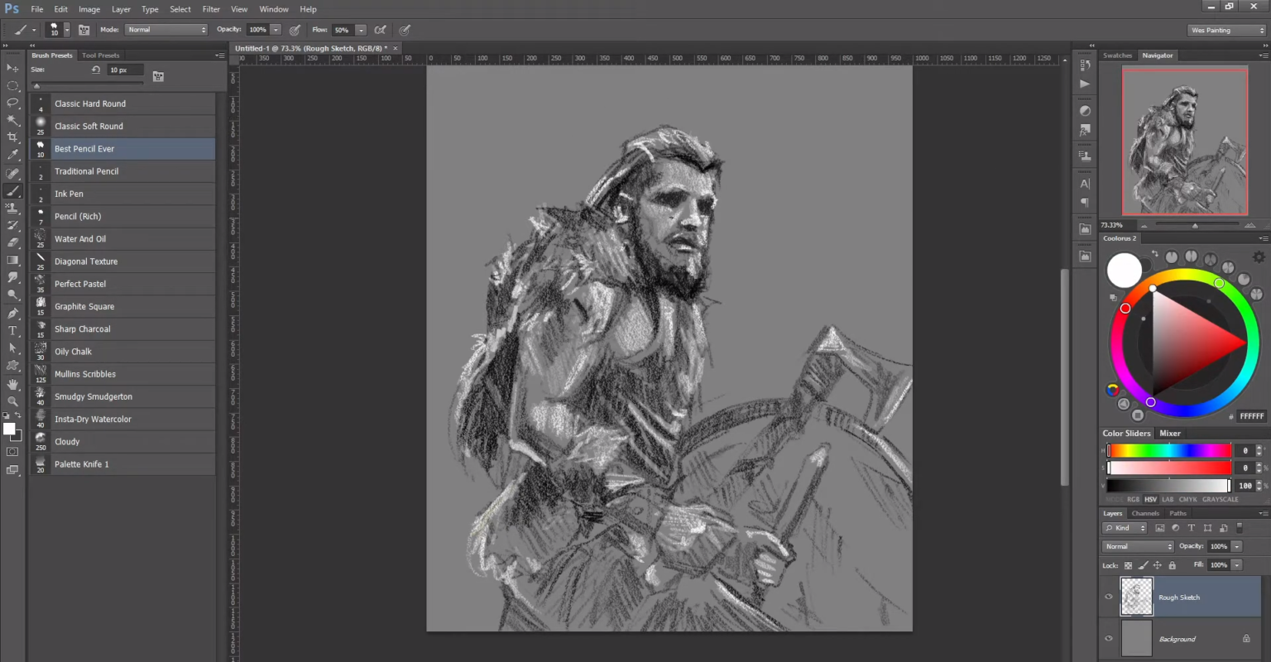Image resolution: width=1271 pixels, height=662 pixels.
Task: Open the blend Mode dropdown in options bar
Action: pyautogui.click(x=165, y=29)
